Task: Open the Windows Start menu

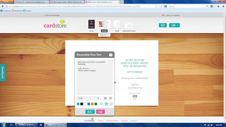Action: coord(4,125)
